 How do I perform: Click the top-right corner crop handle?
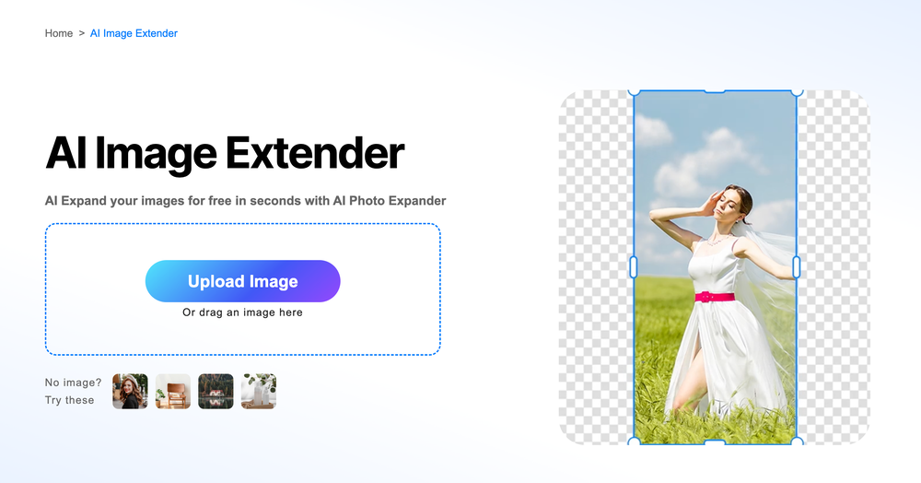797,91
